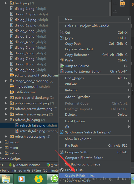Click the Compare With icon

pos(62,152)
